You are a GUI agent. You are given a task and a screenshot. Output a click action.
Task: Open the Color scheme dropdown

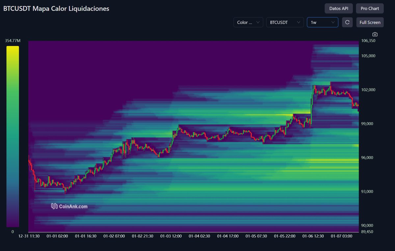pos(248,22)
